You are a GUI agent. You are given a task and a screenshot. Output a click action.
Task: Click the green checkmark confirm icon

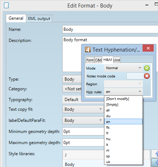point(147,68)
